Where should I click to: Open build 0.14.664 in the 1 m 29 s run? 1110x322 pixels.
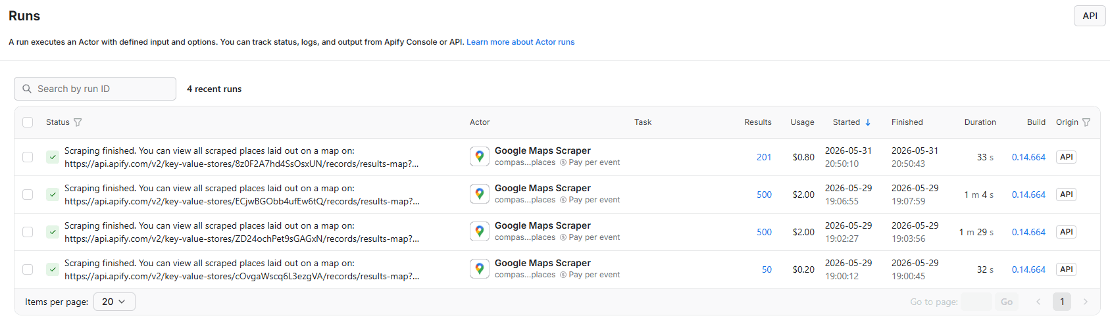click(1028, 232)
